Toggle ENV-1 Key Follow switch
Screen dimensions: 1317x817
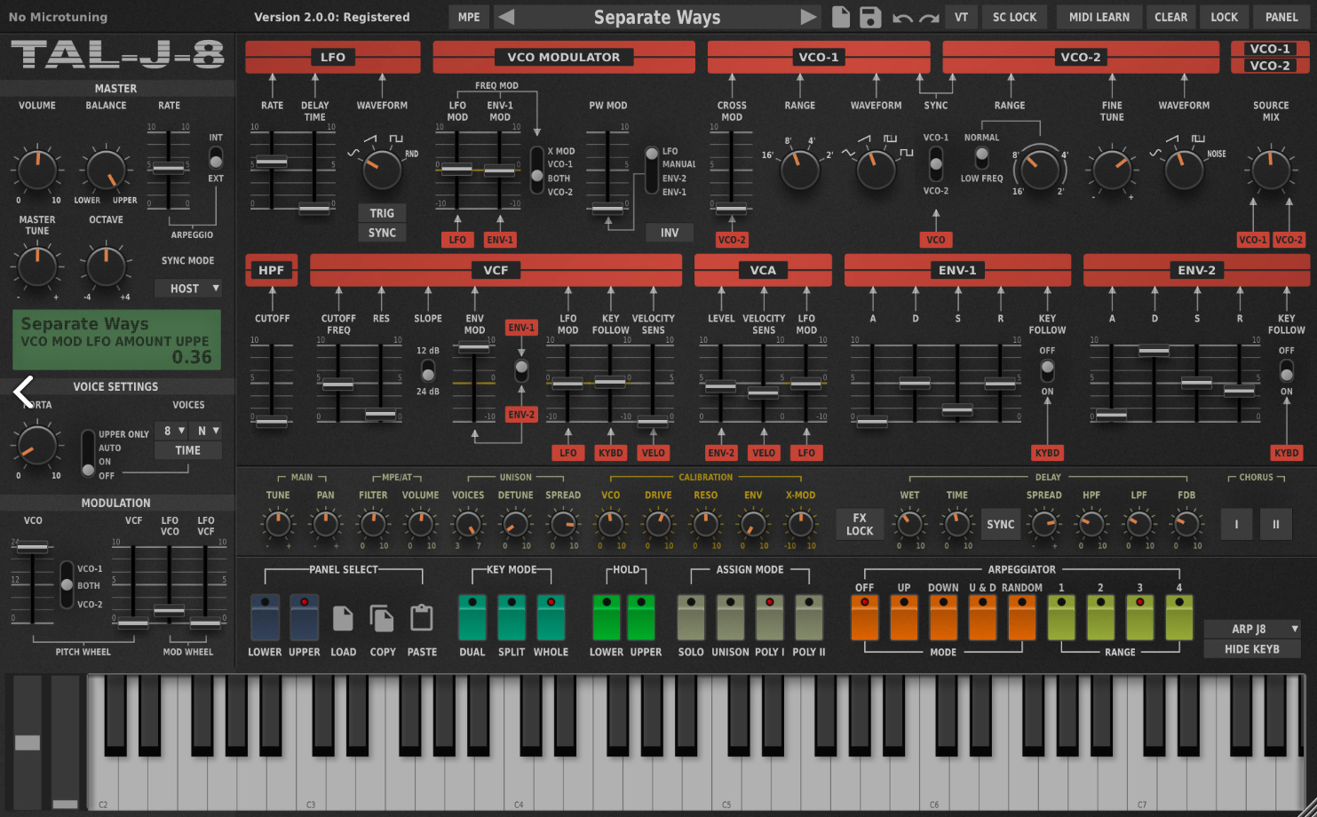point(1047,370)
